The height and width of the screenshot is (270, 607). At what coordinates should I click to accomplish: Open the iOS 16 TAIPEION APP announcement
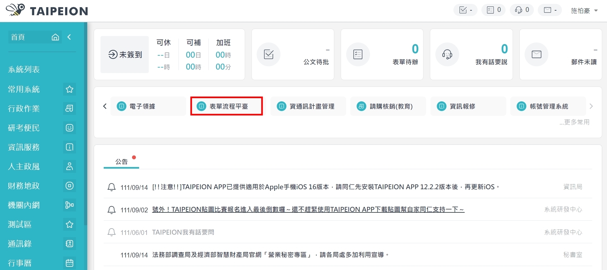point(326,187)
